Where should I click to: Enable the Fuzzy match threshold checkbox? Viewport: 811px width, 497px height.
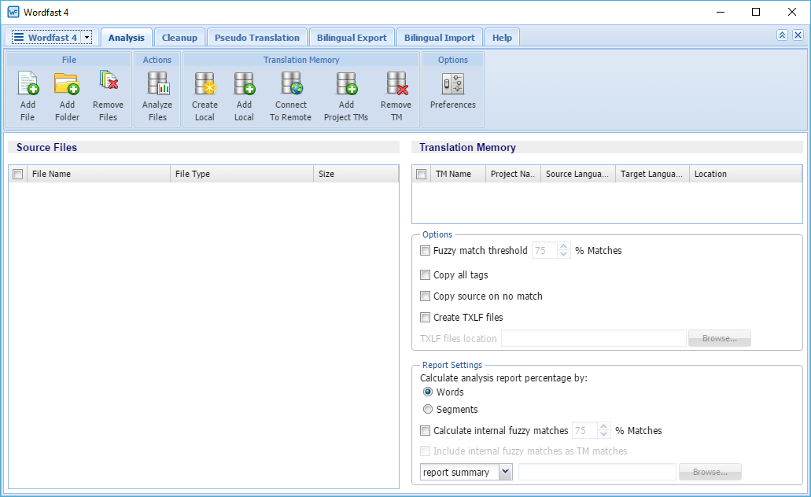(x=425, y=251)
